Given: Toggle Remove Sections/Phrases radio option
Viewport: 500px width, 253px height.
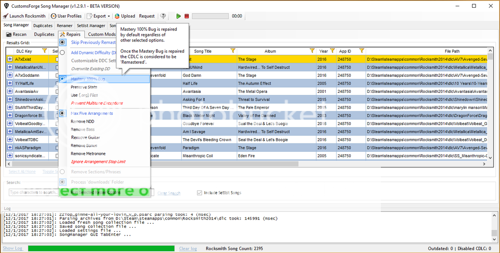Looking at the screenshot, I should (x=63, y=172).
